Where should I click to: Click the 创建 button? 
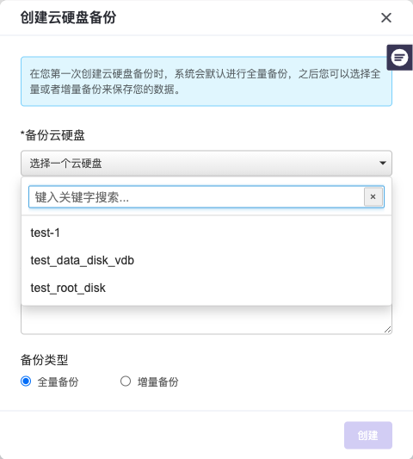click(368, 435)
